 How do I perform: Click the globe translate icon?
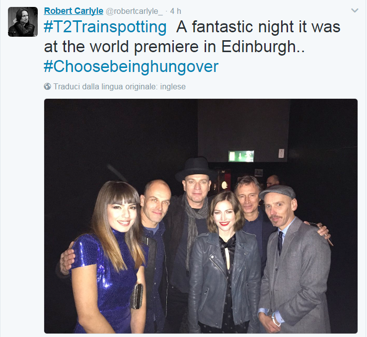click(47, 86)
